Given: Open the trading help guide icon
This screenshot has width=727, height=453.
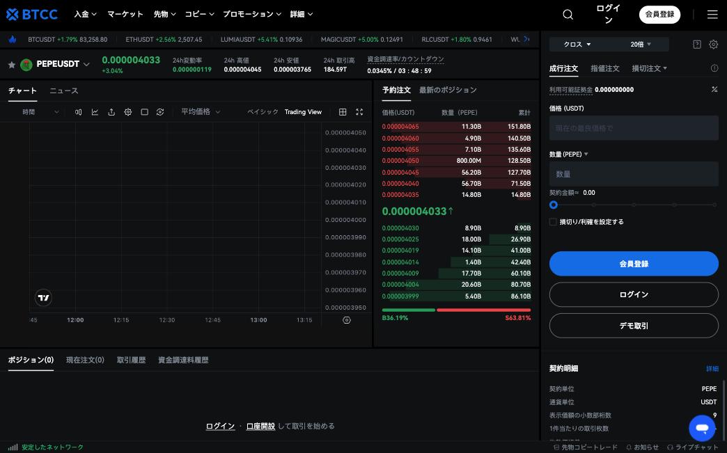Looking at the screenshot, I should (x=697, y=45).
